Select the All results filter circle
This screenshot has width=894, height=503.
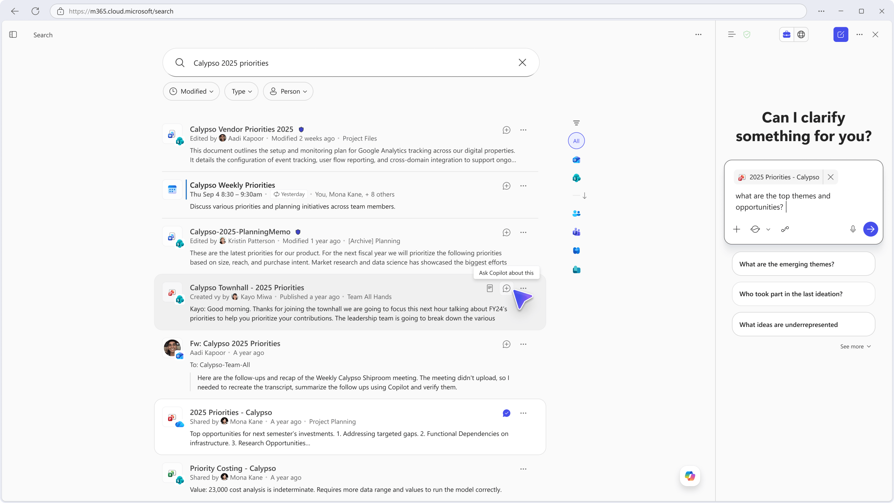point(576,141)
